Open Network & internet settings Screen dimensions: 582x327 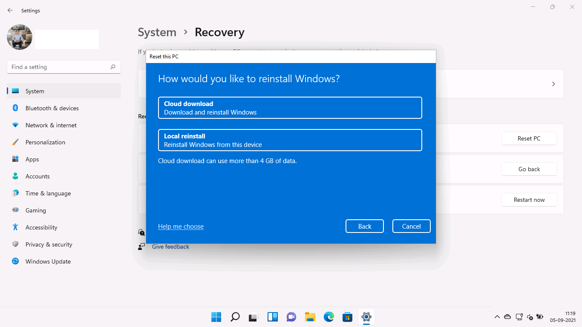(64, 125)
